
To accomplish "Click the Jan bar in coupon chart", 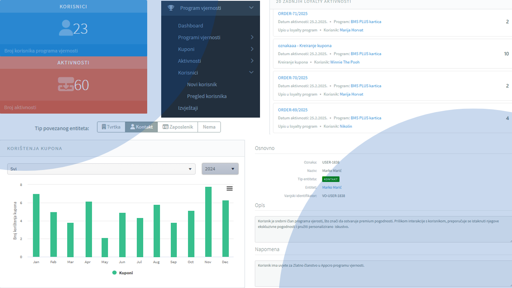I will [36, 225].
